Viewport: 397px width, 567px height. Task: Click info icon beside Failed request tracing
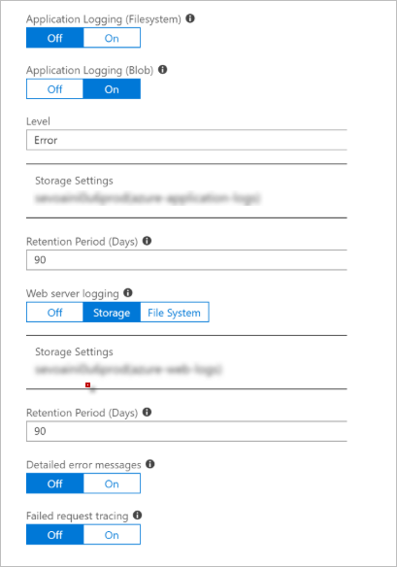point(138,516)
